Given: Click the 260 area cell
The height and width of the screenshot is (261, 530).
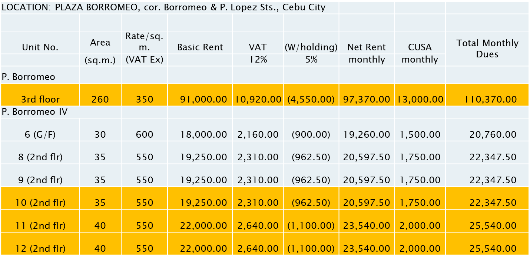Looking at the screenshot, I should [x=100, y=99].
